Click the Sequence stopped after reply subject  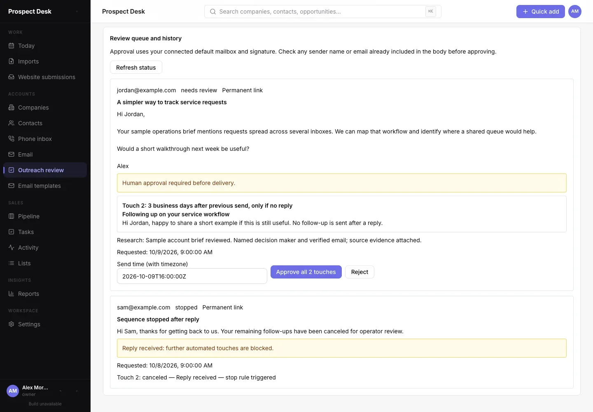click(158, 319)
